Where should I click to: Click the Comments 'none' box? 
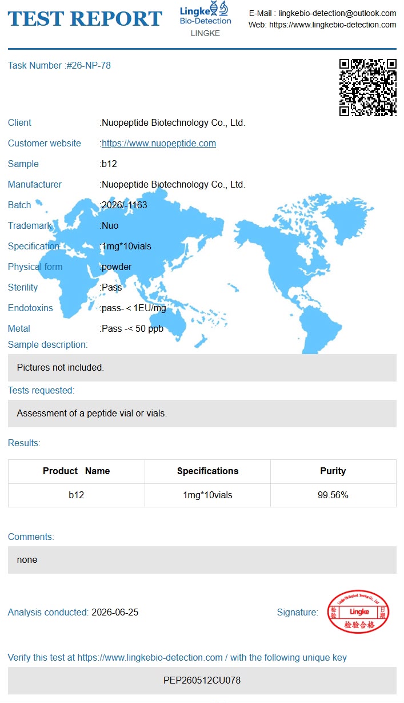[202, 560]
